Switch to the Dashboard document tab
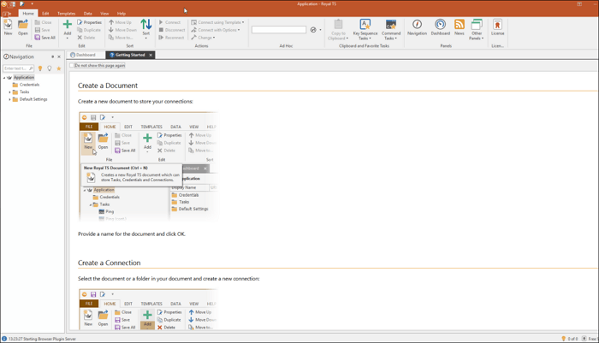 pyautogui.click(x=84, y=55)
